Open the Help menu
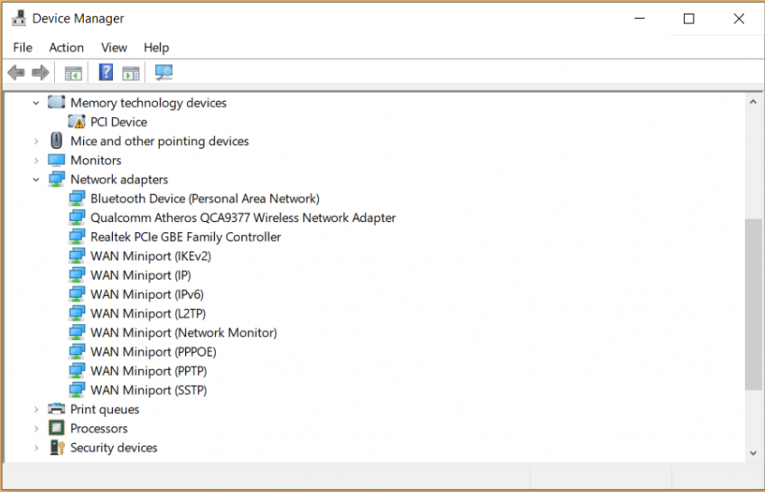This screenshot has height=492, width=765. (156, 47)
